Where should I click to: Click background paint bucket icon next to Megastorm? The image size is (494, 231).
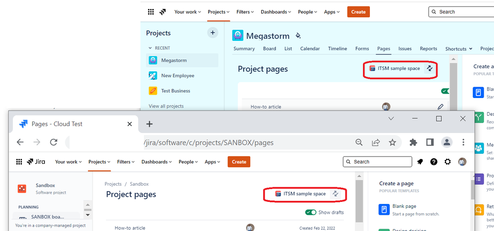click(x=298, y=35)
